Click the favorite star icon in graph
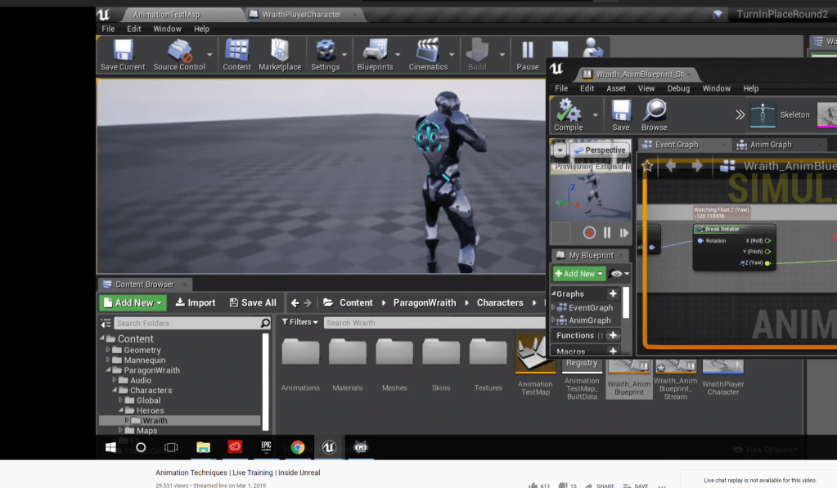 coord(647,166)
